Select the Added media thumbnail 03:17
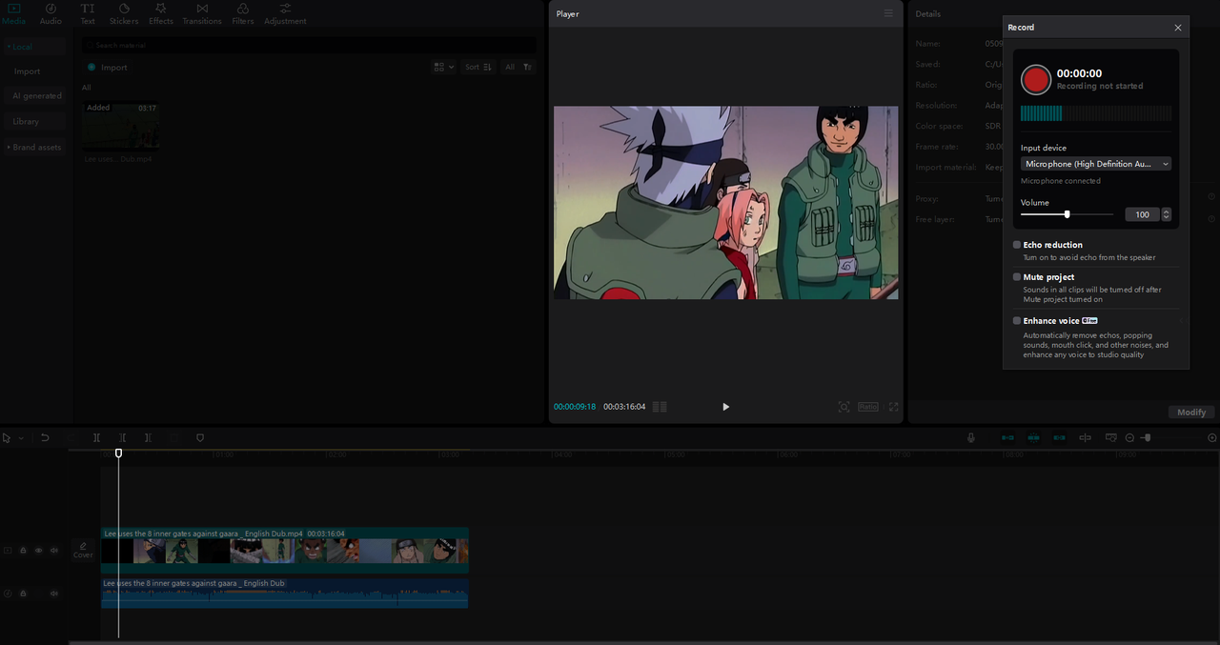 [120, 126]
